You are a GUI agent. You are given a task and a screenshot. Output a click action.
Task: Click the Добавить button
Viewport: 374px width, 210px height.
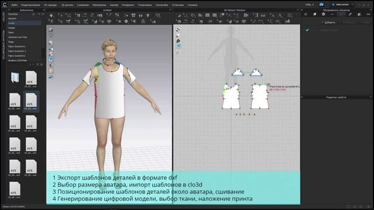click(328, 22)
